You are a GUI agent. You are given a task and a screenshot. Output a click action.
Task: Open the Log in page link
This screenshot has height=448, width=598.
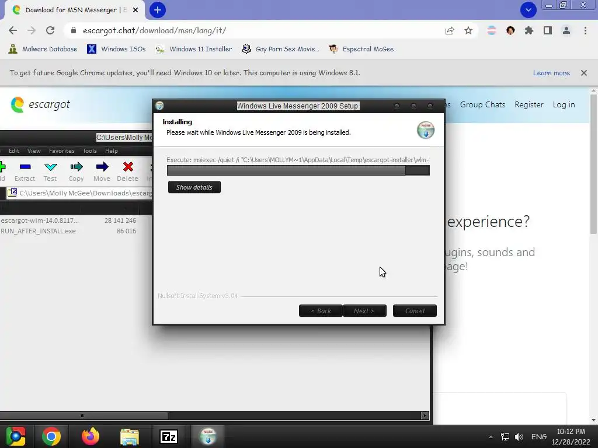point(564,105)
